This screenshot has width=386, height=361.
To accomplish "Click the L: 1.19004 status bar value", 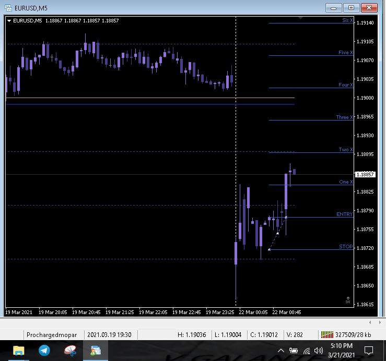I will click(x=228, y=335).
